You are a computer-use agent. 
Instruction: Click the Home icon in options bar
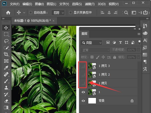8,13
